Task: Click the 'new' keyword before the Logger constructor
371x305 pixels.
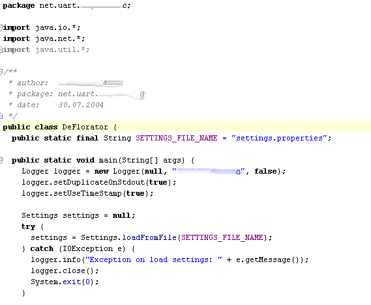Action: point(101,171)
